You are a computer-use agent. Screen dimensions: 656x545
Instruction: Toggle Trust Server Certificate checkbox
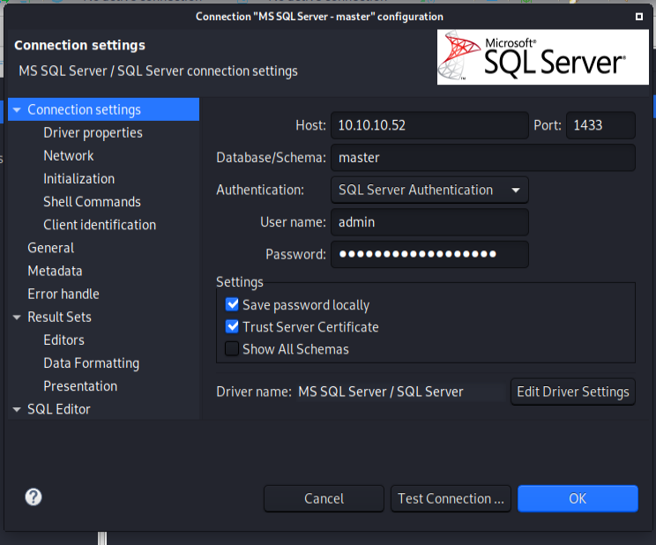coord(233,326)
